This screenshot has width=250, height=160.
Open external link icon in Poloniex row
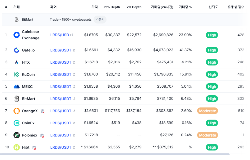[74, 135]
